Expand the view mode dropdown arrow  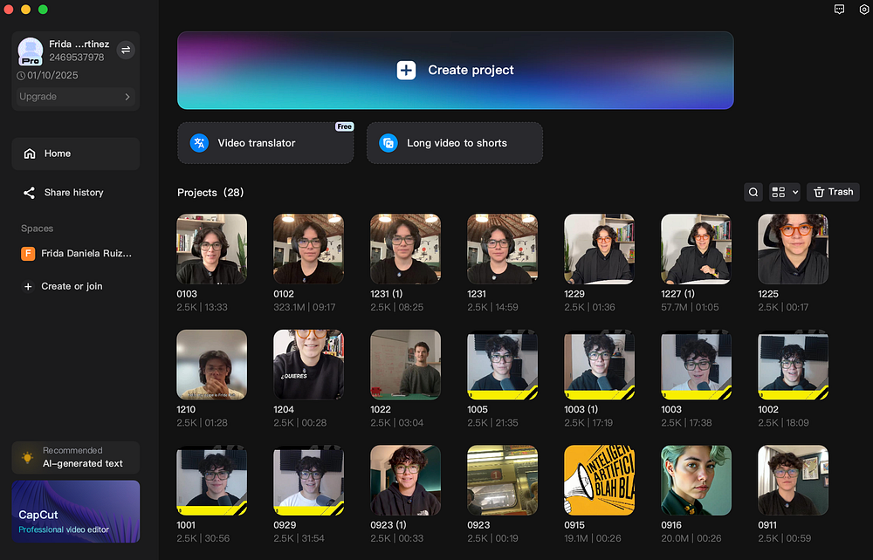795,192
